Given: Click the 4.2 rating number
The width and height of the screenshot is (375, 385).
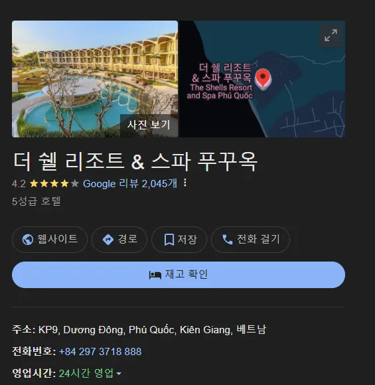Looking at the screenshot, I should point(19,184).
